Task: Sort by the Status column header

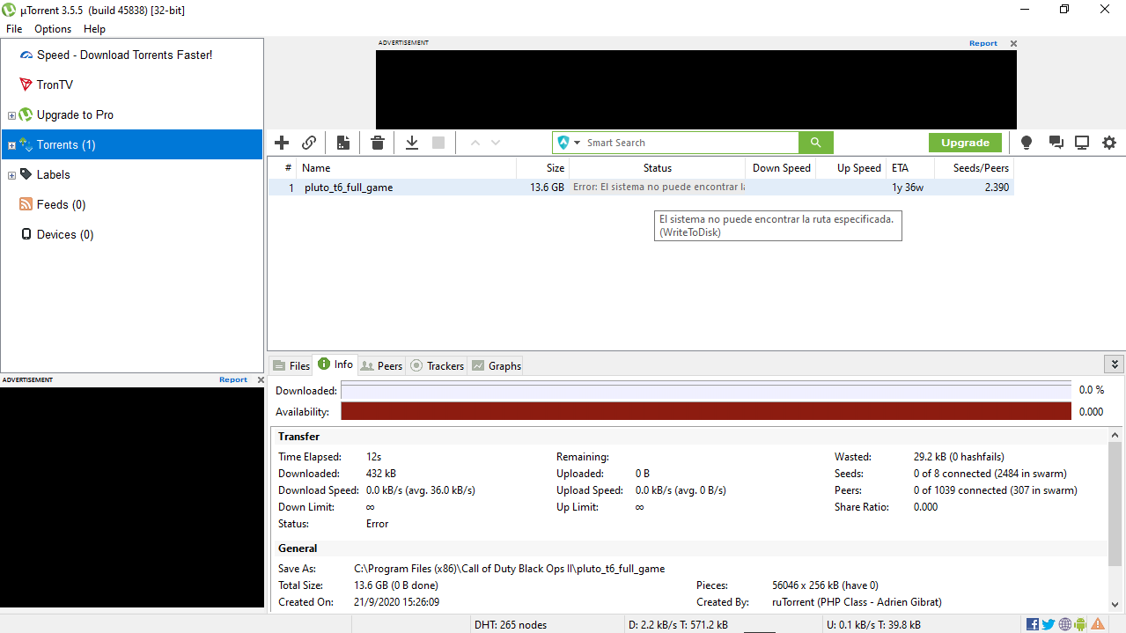Action: point(657,168)
